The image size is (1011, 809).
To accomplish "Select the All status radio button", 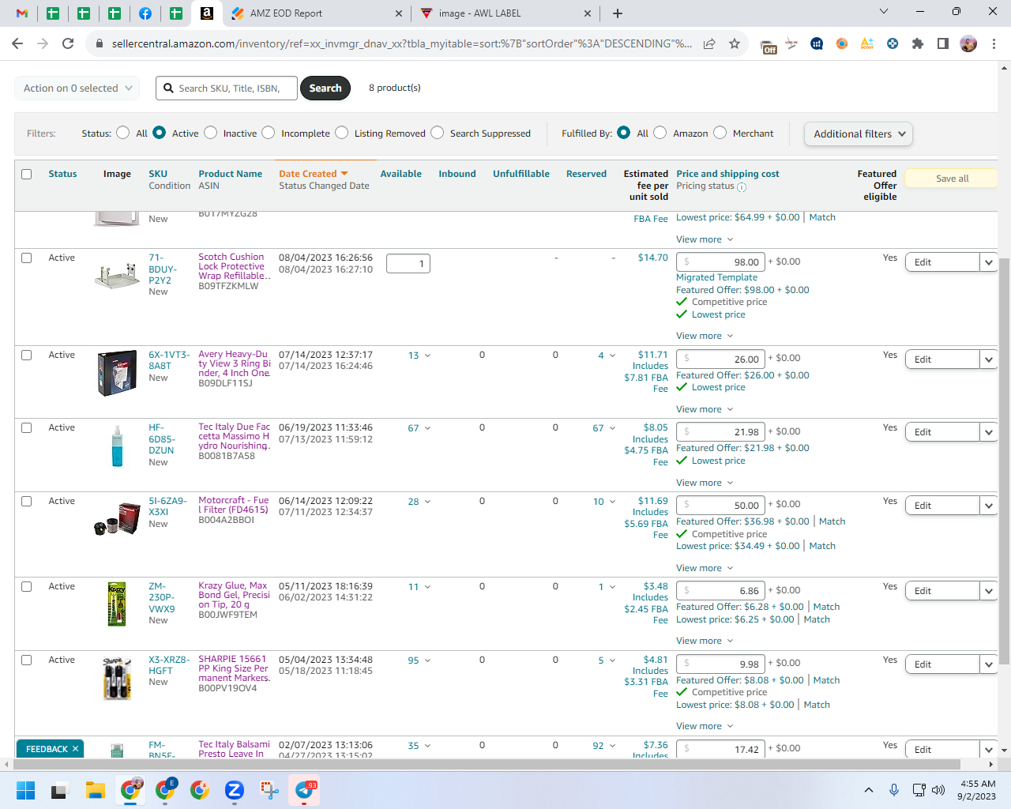I will tap(123, 133).
